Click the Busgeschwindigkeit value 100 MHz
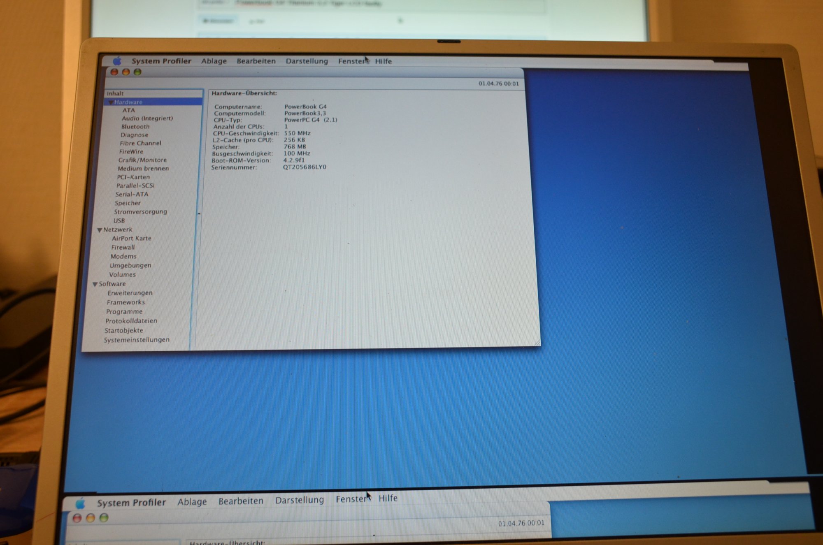Viewport: 823px width, 545px height. coord(297,153)
